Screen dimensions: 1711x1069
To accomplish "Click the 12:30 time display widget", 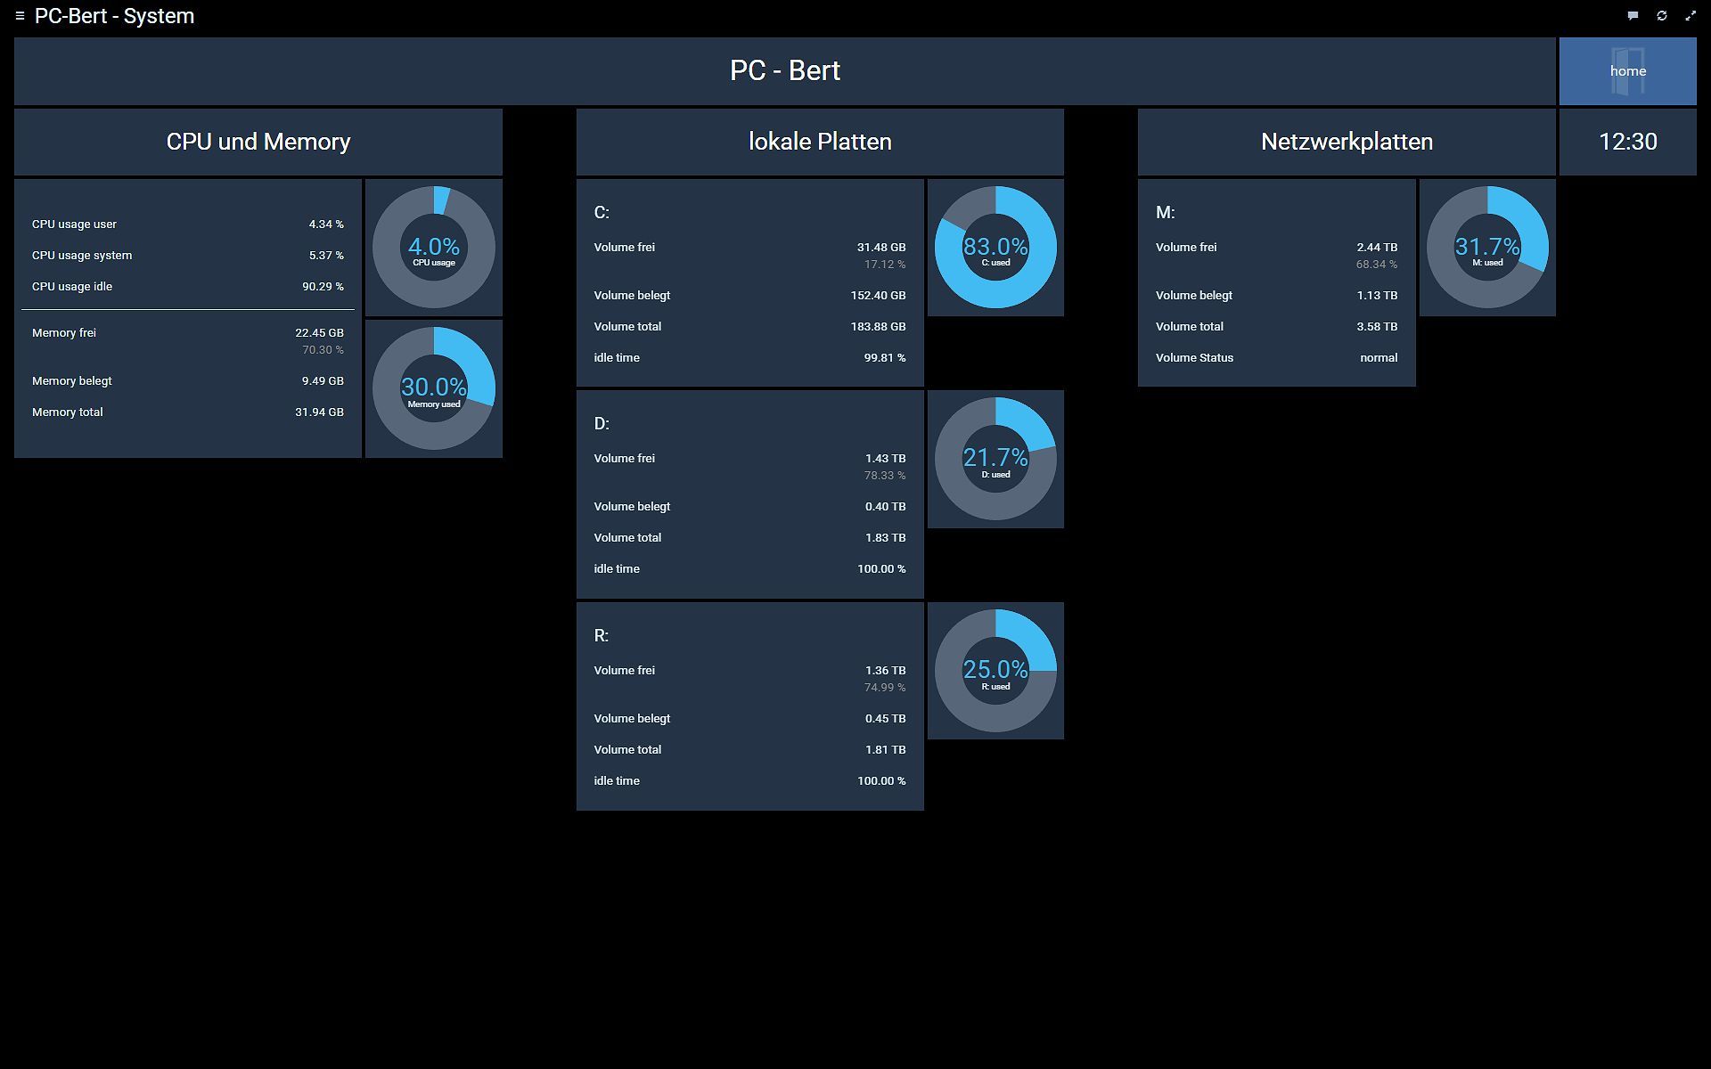I will (1627, 141).
